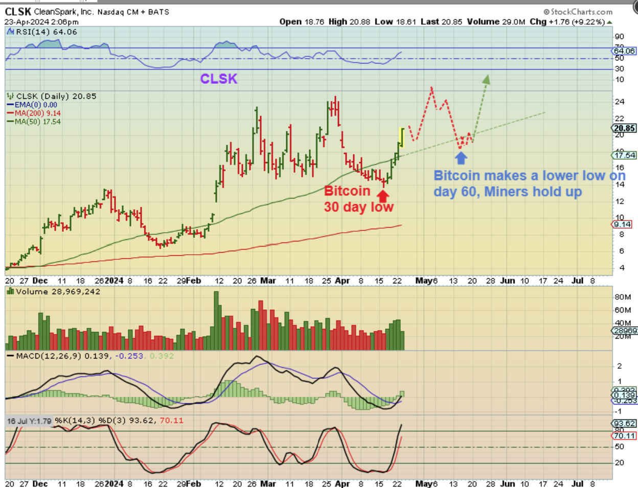638x488 pixels.
Task: Click the 70.11 stochastic tag on right axis
Action: point(624,436)
